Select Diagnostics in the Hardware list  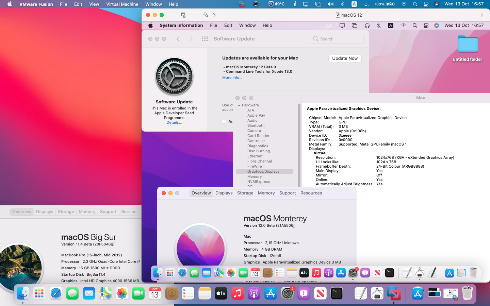258,146
